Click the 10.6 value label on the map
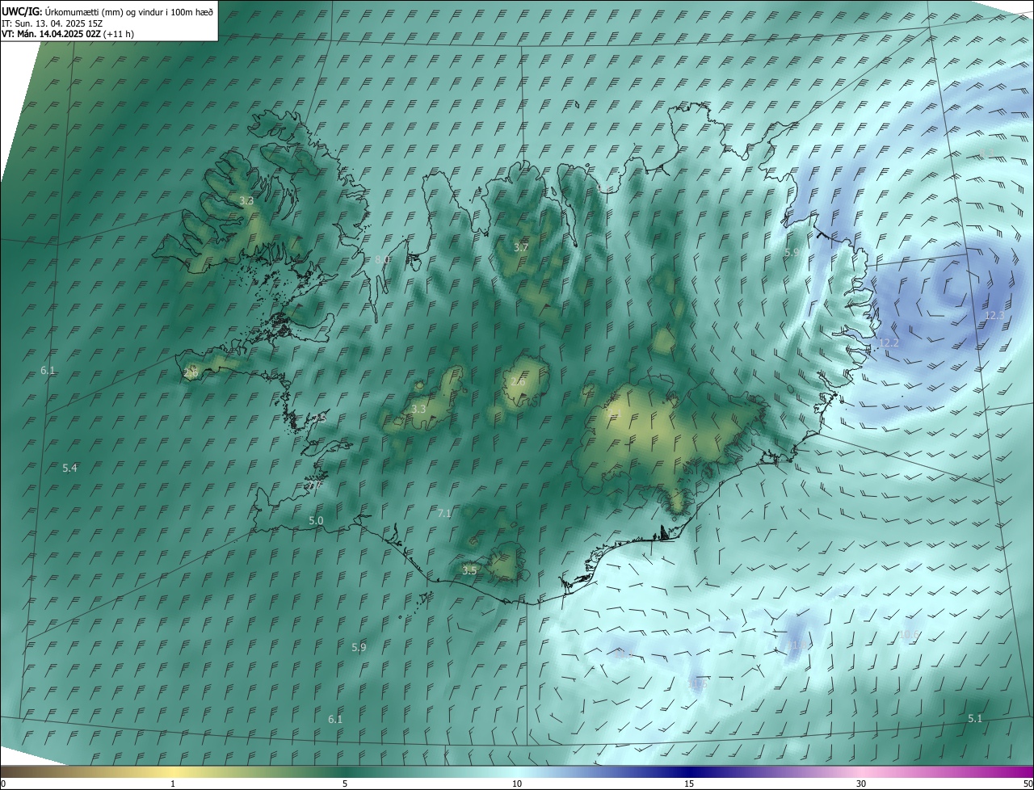Screen dimensions: 1034x790 [x=909, y=634]
